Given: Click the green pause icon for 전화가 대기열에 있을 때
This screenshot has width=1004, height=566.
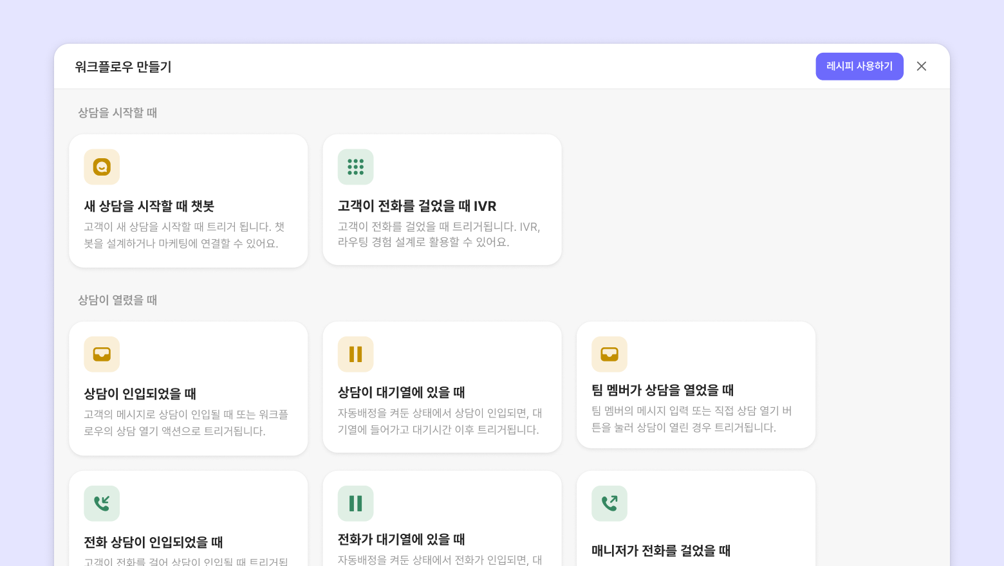Looking at the screenshot, I should click(x=355, y=504).
